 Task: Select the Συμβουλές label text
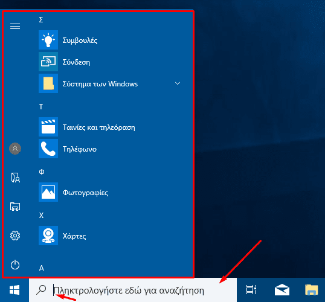pos(80,40)
